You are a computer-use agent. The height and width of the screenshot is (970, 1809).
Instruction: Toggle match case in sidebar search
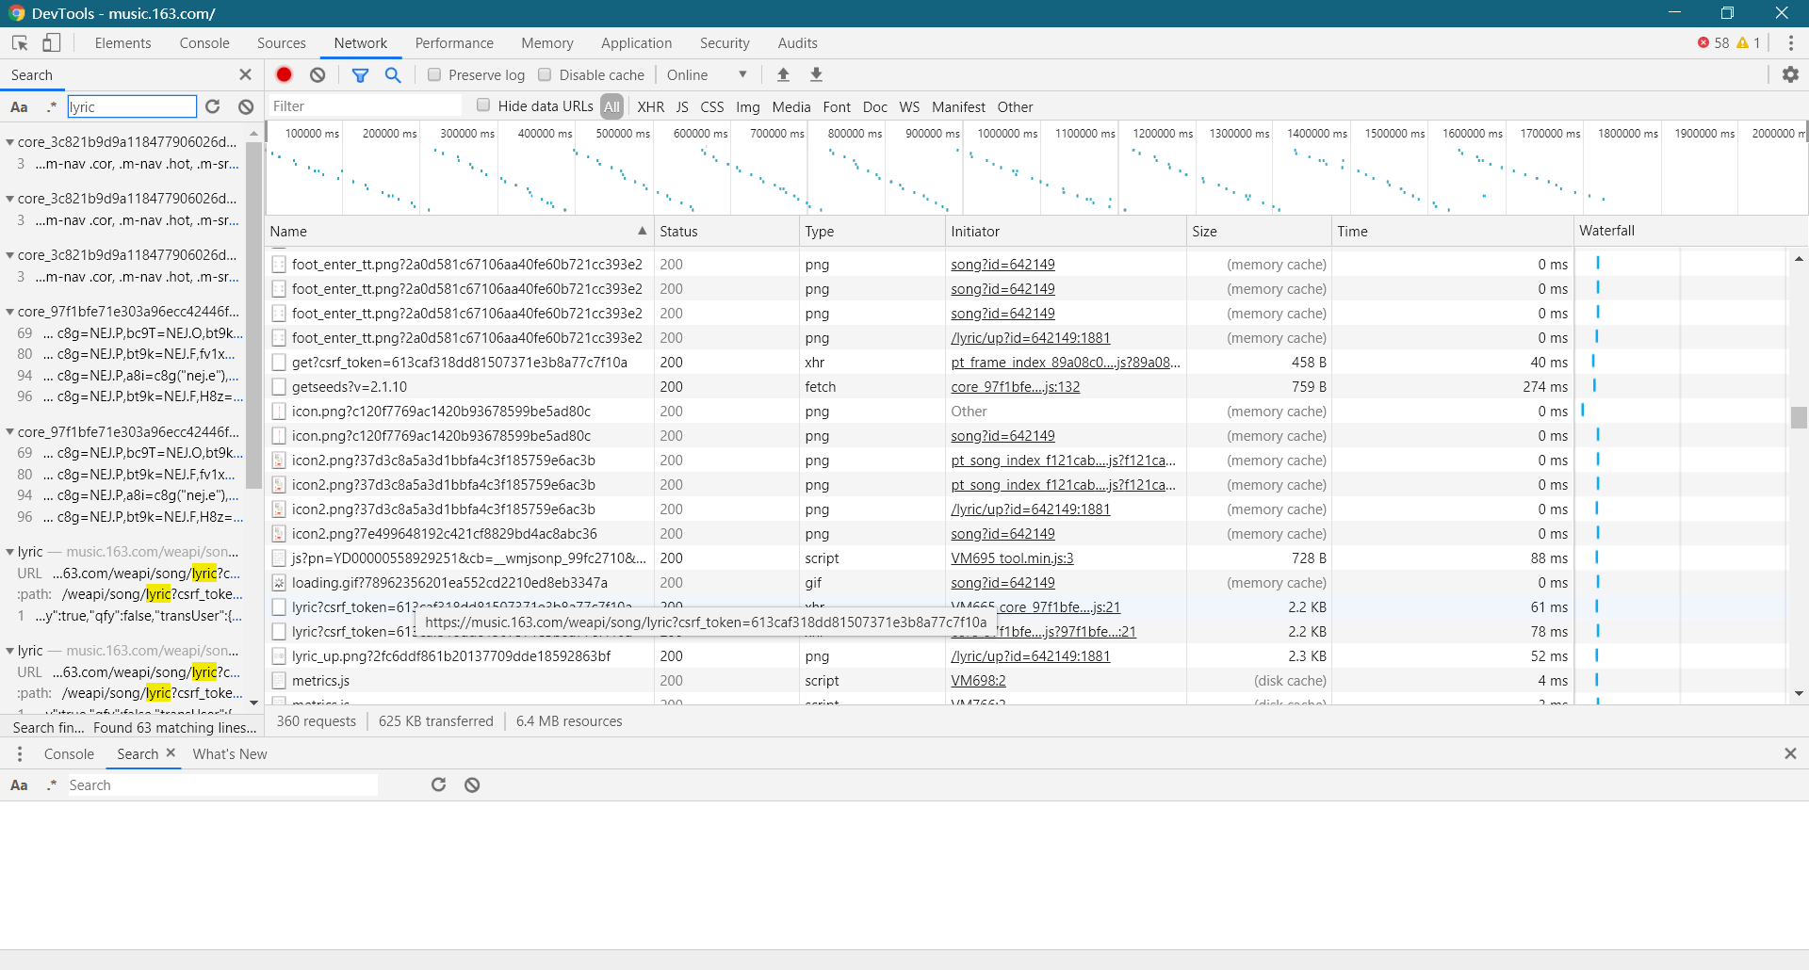(x=19, y=106)
